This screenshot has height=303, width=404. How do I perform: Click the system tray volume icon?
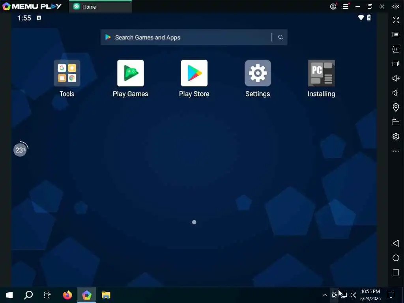pyautogui.click(x=353, y=295)
